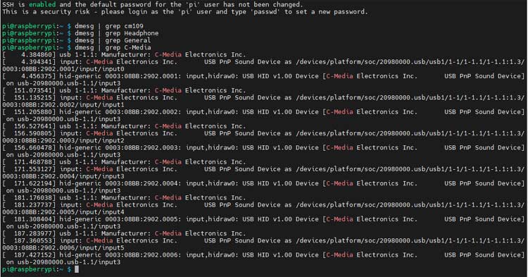Click the terminal cursor at the last prompt
Viewport: 528px width, 277px height.
point(77,269)
